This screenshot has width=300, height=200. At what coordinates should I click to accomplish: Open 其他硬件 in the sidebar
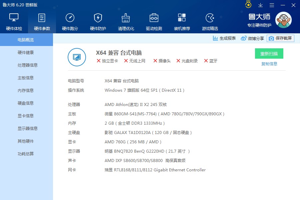point(26,141)
